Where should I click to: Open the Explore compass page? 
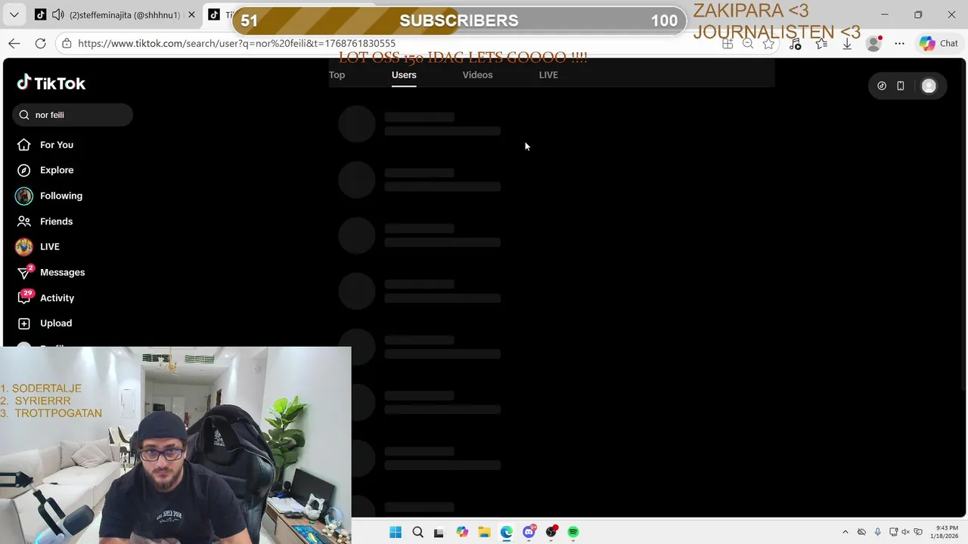pos(45,170)
